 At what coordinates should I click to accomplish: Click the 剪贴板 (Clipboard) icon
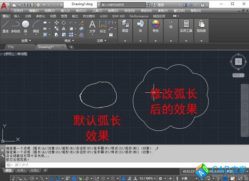201,25
